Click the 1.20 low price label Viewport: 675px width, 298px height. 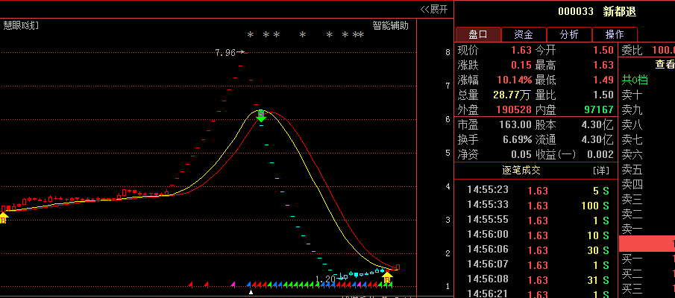(x=325, y=279)
